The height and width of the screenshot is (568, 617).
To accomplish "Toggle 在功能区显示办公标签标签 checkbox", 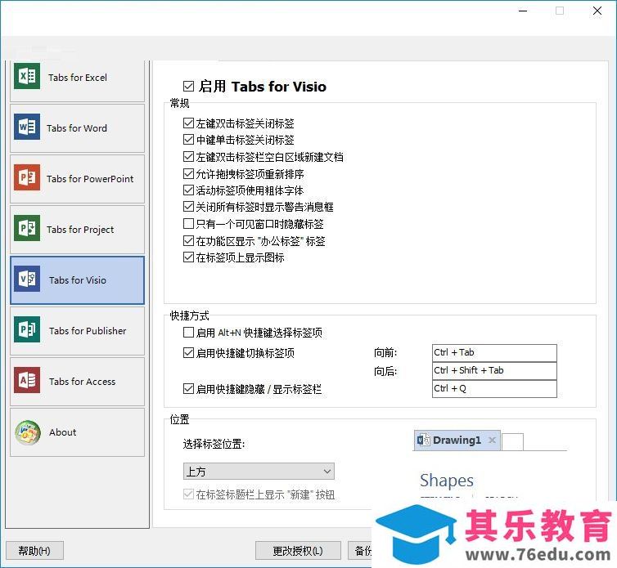I will click(188, 240).
